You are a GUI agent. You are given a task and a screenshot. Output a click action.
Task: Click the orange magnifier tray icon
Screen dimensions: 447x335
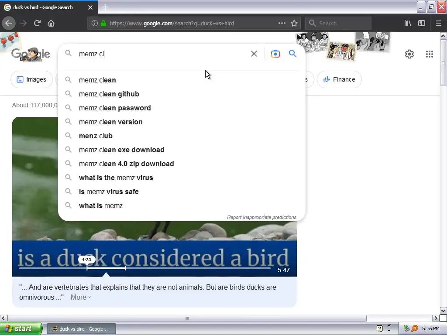click(x=415, y=328)
